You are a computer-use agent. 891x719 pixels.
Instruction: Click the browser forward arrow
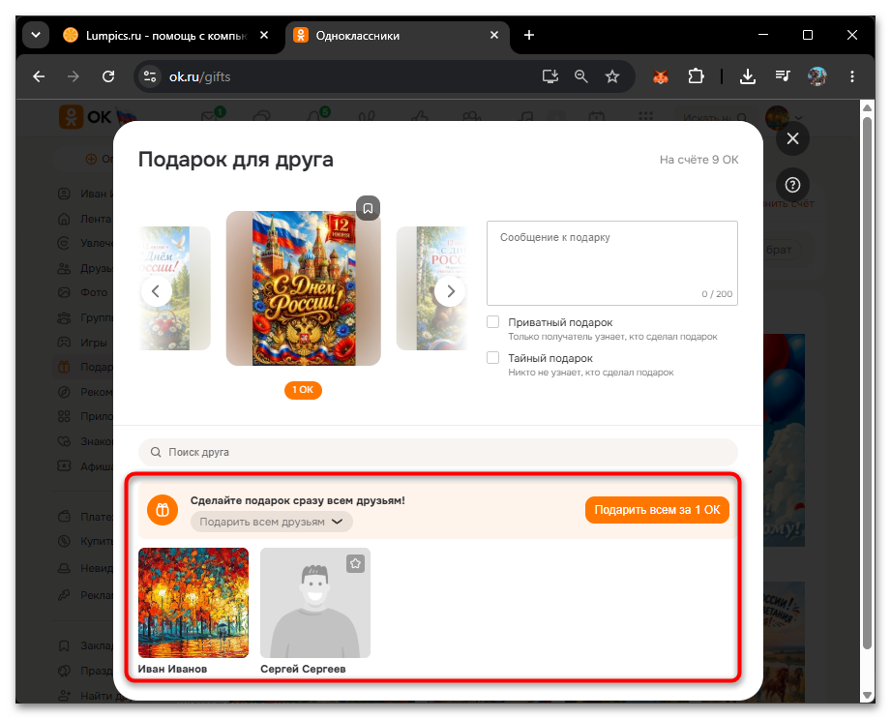[x=74, y=76]
